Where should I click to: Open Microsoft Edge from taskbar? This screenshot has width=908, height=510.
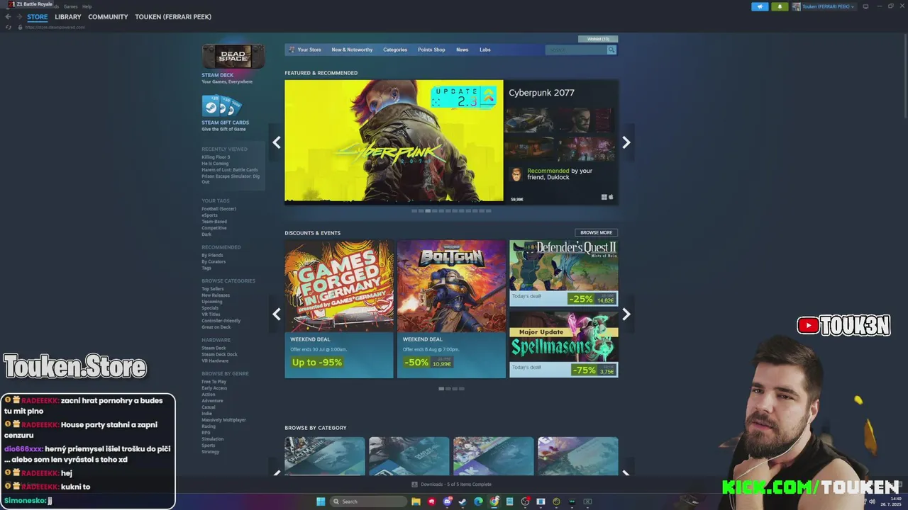[x=479, y=501]
